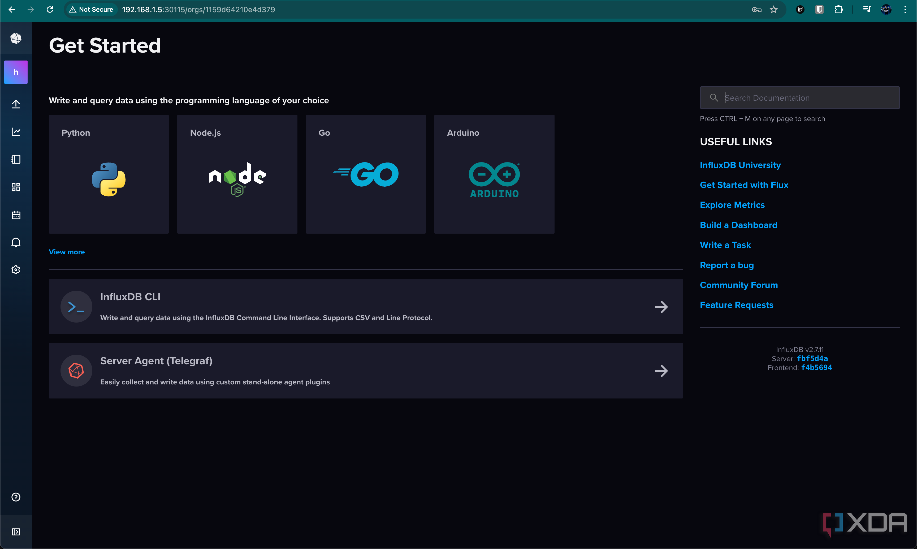Click the InfluxDB logo in the sidebar
This screenshot has height=549, width=917.
coord(16,38)
